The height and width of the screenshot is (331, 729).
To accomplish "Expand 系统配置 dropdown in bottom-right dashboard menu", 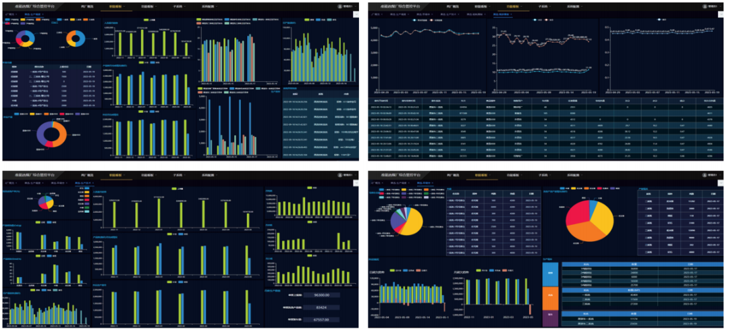I will 574,175.
